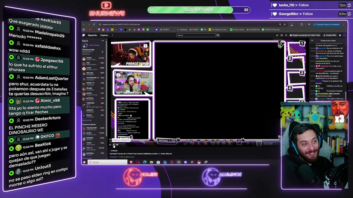Click Introducir frase de contraseña button
The height and width of the screenshot is (198, 353).
(x=327, y=24)
